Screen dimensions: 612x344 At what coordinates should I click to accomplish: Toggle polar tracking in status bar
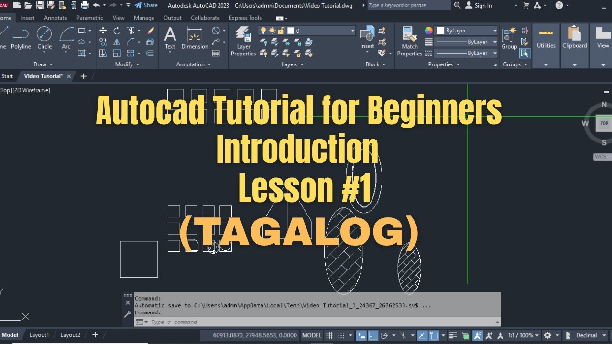tap(384, 335)
